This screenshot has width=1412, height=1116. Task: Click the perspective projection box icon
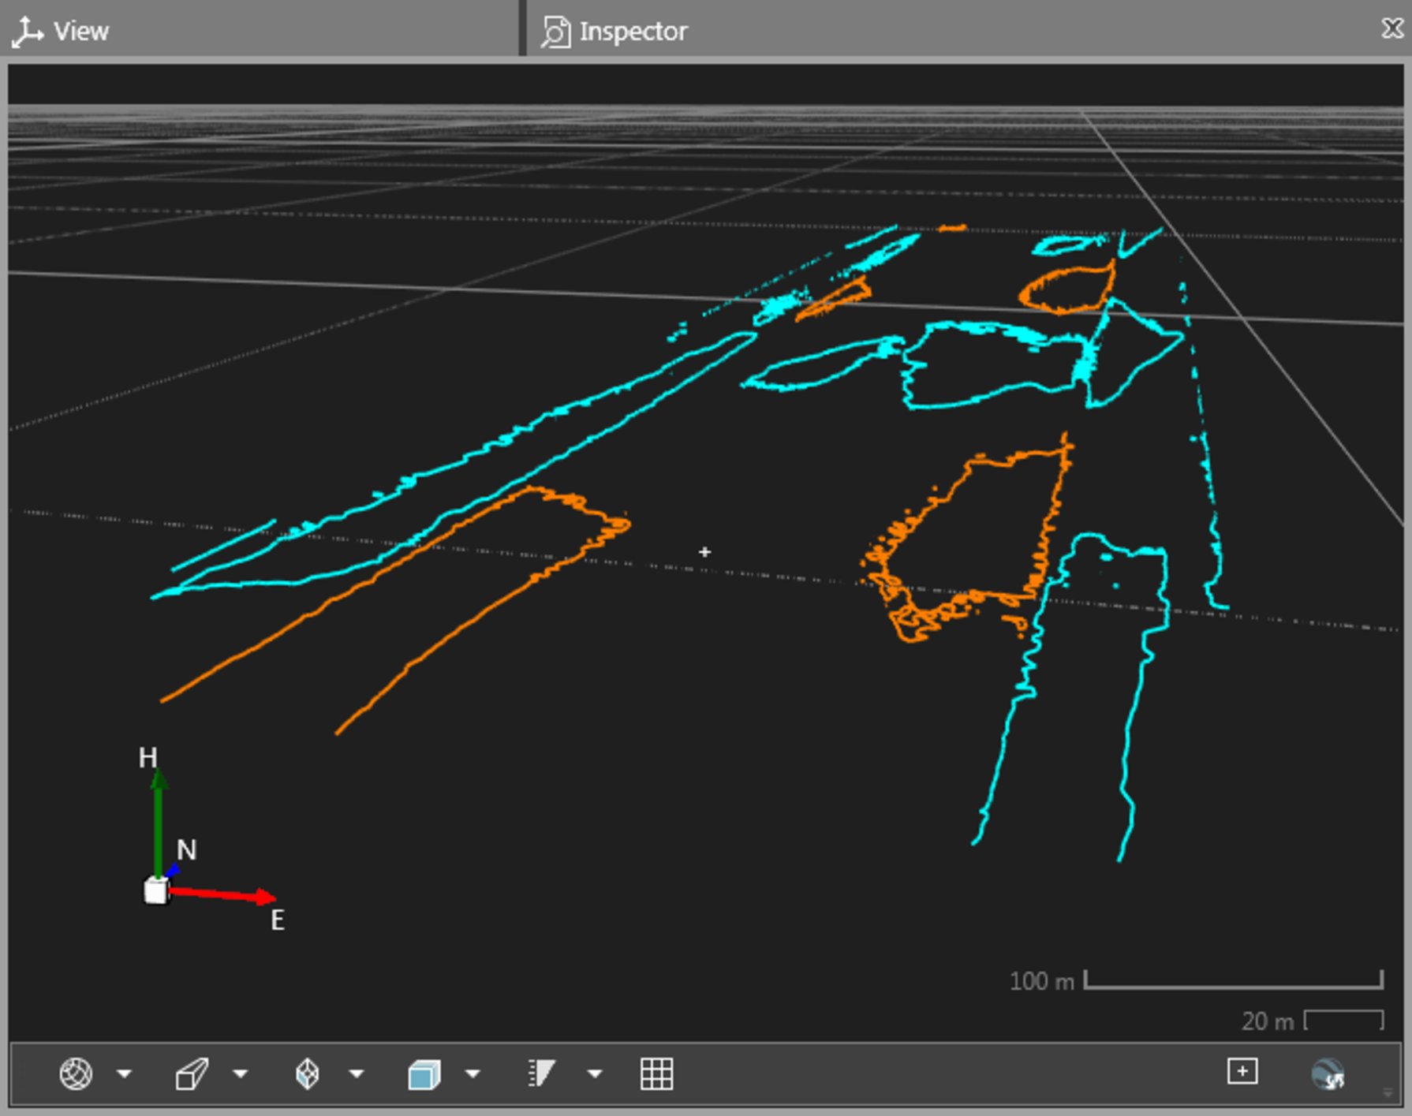click(x=192, y=1074)
